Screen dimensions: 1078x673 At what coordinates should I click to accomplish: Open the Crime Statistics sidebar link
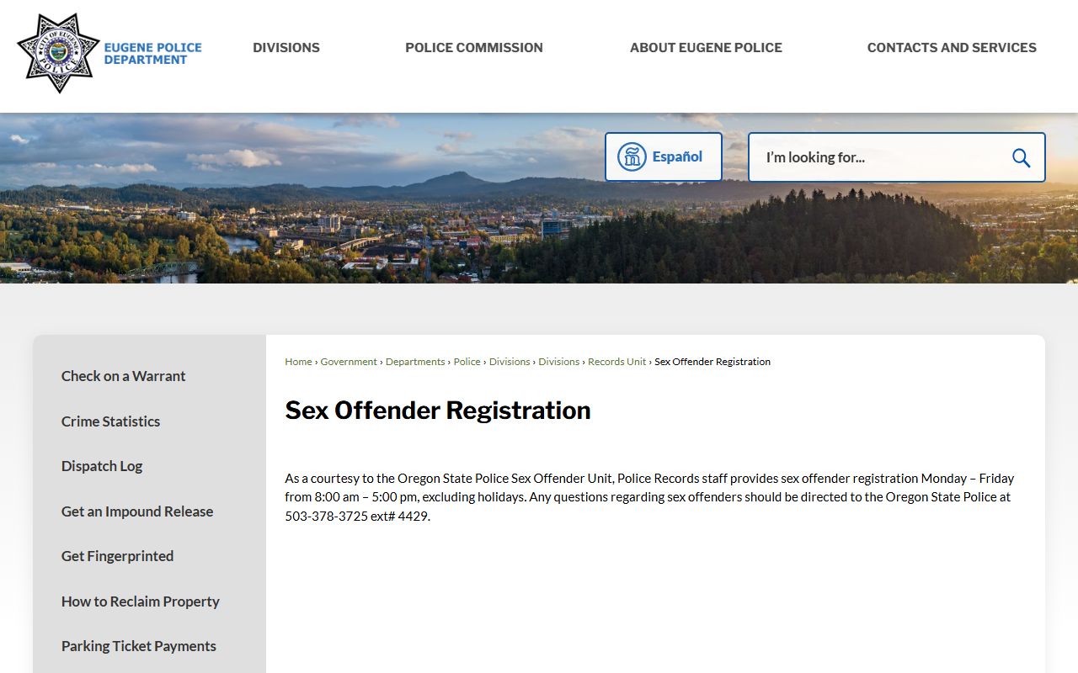(x=110, y=421)
